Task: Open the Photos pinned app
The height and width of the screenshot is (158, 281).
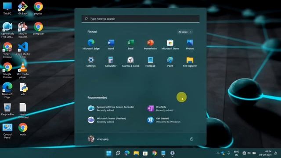Action: click(x=190, y=44)
